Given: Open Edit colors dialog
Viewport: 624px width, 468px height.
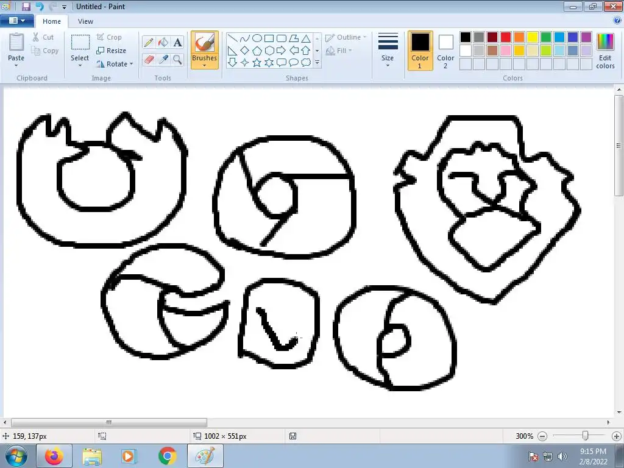Looking at the screenshot, I should tap(605, 51).
